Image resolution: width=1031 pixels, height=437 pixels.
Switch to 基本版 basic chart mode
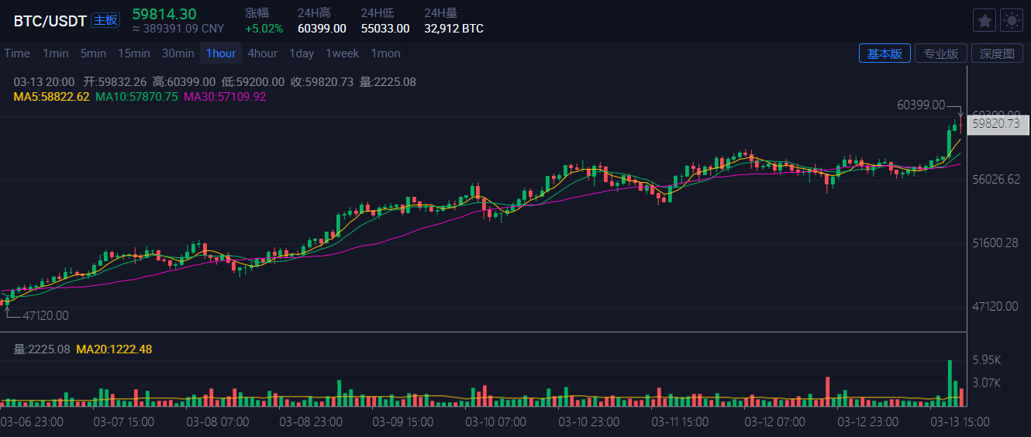tap(884, 53)
